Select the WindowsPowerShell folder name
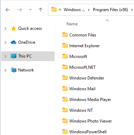Image resolution: width=134 pixels, height=135 pixels. 88,132
